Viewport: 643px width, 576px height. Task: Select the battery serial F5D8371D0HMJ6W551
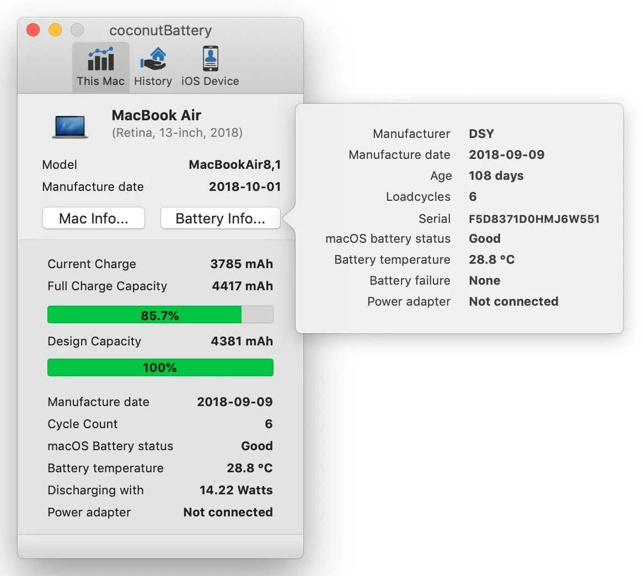tap(534, 218)
